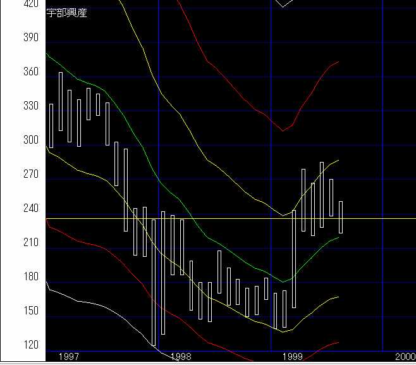Screen dimensions: 416x365
Task: Select the last candlestick on the right
Action: [341, 217]
